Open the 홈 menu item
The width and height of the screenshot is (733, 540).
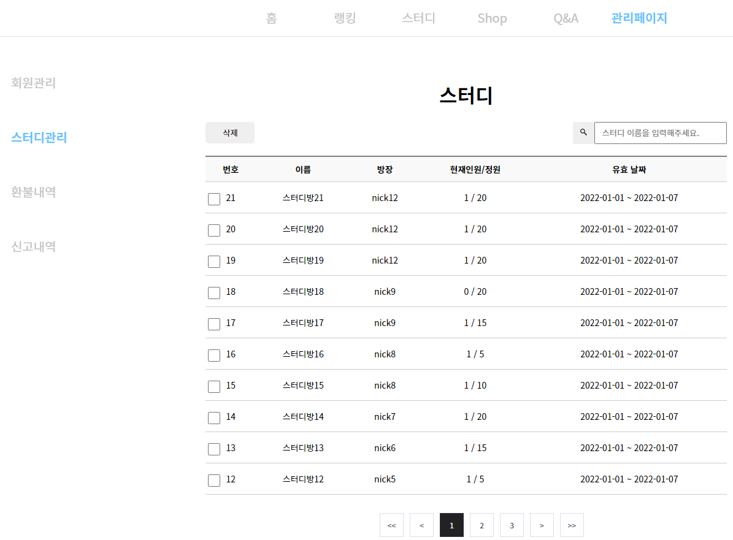[x=271, y=18]
